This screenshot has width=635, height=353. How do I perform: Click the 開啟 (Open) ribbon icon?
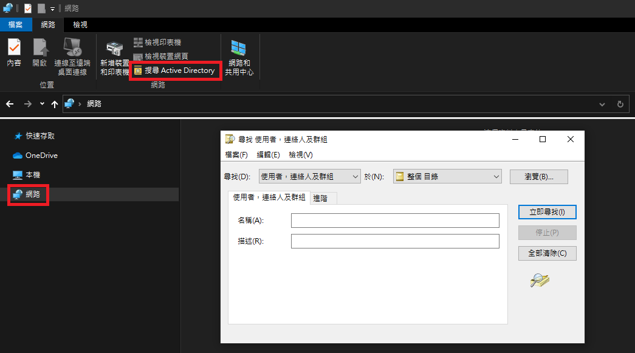[x=39, y=53]
